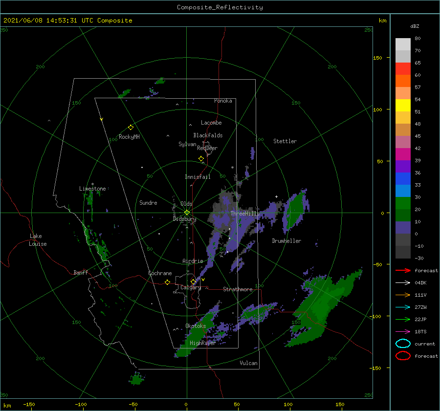The width and height of the screenshot is (440, 411).
Task: Click the blue 33-36 dBZ color swatch
Action: pos(403,179)
